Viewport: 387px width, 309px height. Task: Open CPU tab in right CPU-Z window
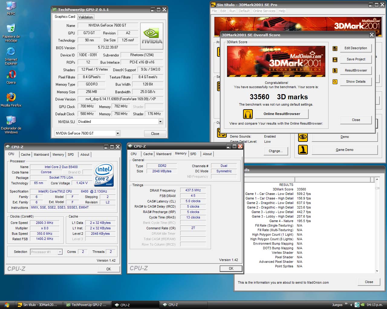(134, 154)
